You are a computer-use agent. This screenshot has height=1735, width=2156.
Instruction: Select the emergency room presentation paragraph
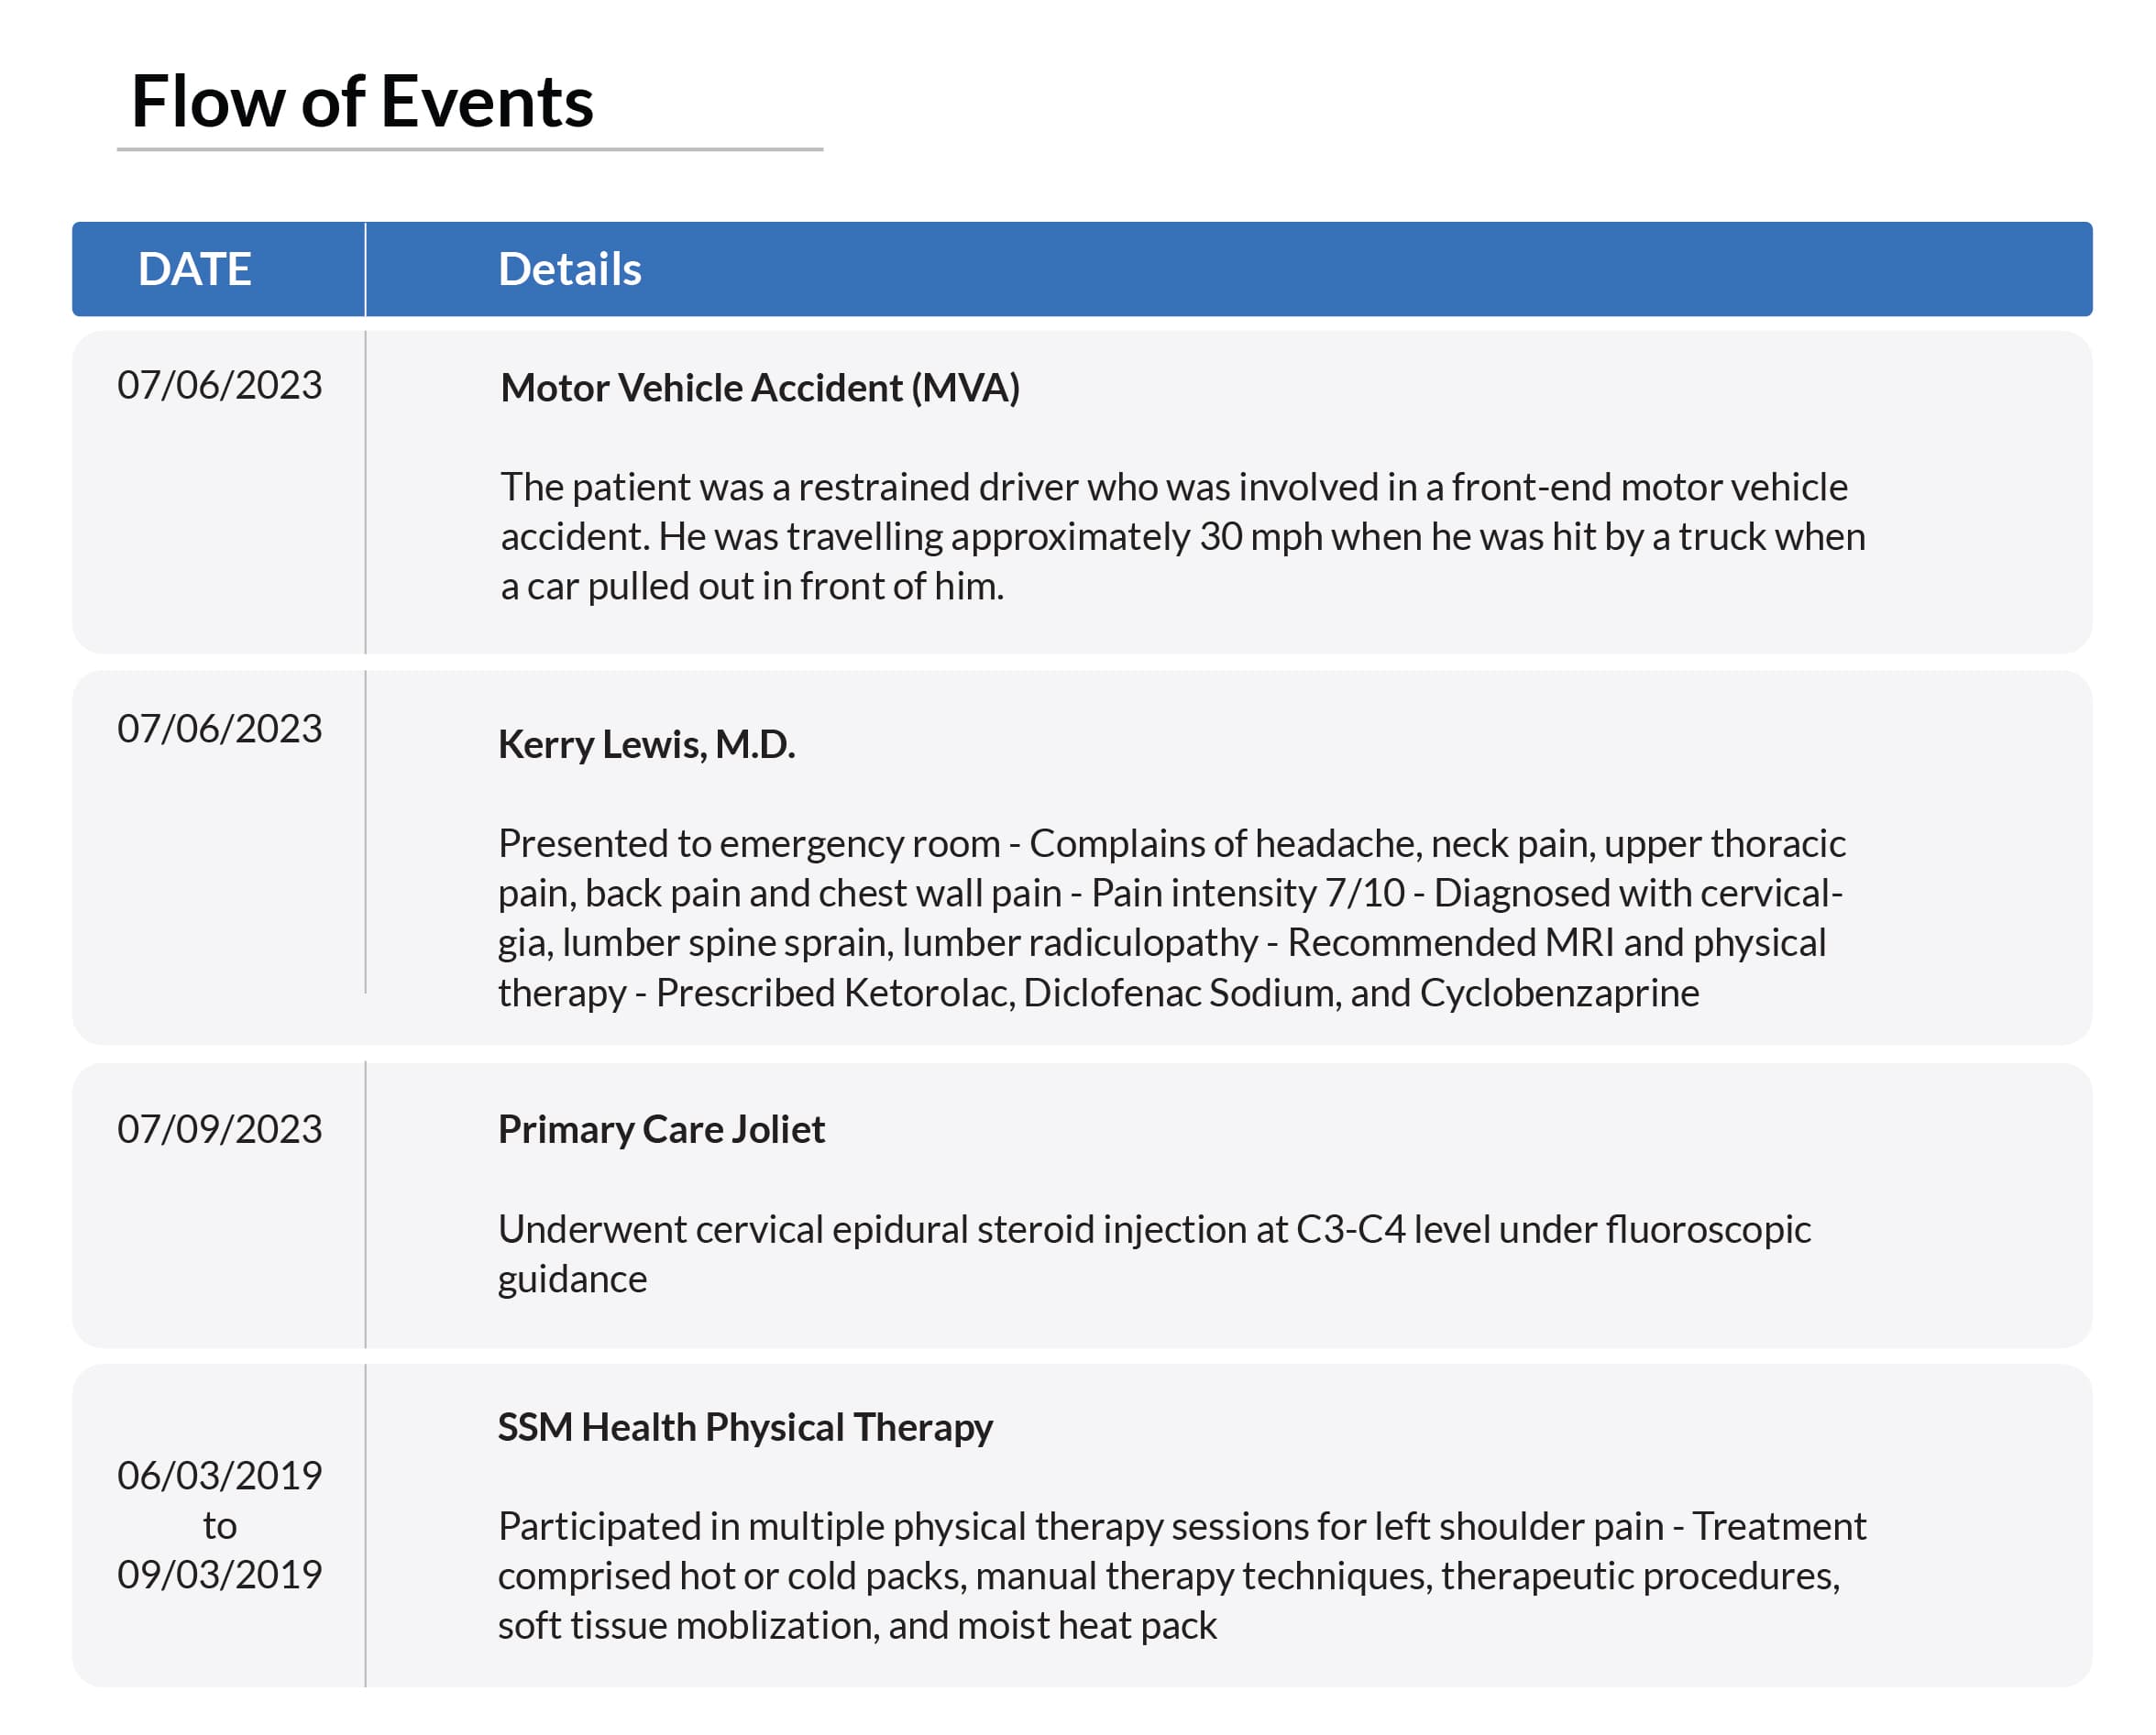click(1170, 918)
